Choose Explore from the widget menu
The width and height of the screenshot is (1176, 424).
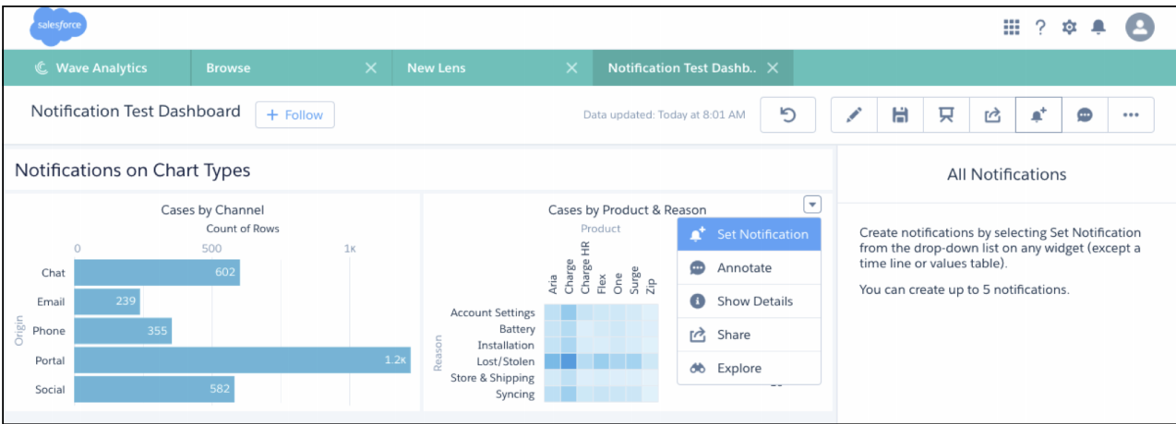click(749, 368)
